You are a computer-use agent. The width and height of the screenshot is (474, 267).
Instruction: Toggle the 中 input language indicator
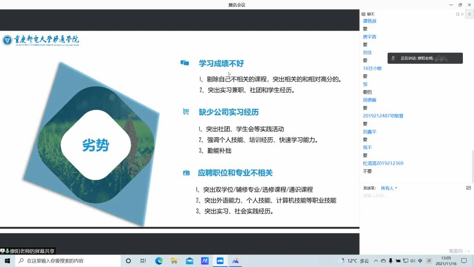coord(420,261)
